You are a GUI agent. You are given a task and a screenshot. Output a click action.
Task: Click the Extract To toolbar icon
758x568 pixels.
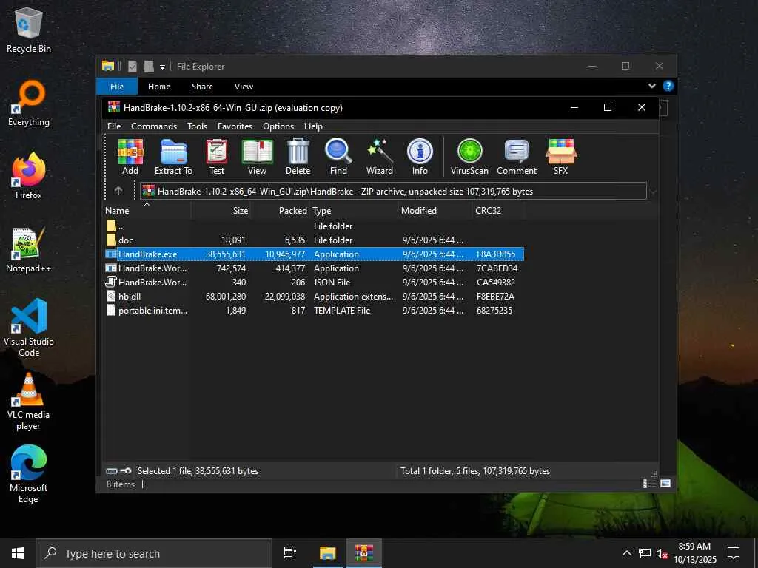173,157
